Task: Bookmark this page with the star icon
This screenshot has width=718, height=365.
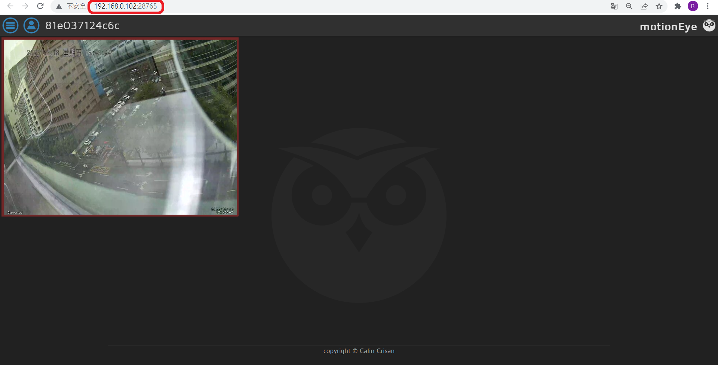Action: (659, 6)
